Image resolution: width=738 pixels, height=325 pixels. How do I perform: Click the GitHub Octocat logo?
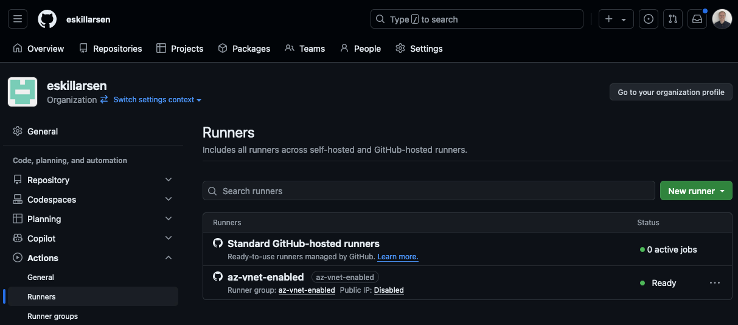point(47,19)
